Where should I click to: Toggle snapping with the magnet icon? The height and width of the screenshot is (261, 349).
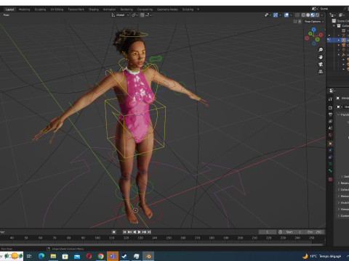pos(142,15)
